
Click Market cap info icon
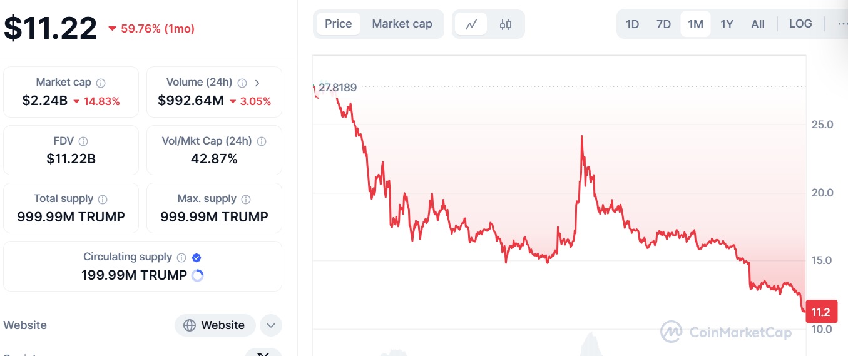pyautogui.click(x=101, y=83)
